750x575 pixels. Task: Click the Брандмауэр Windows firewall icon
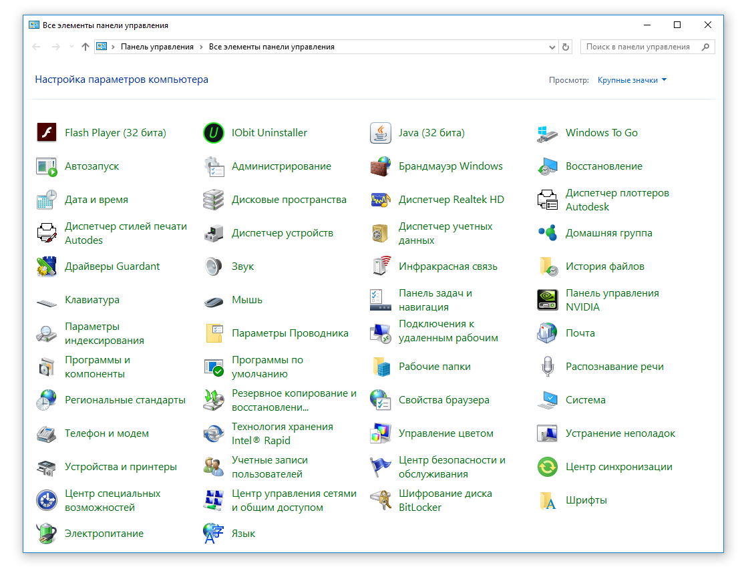(381, 166)
